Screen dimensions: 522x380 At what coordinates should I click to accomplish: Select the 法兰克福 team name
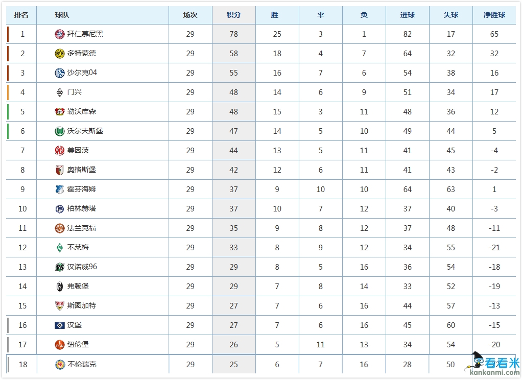pos(82,228)
